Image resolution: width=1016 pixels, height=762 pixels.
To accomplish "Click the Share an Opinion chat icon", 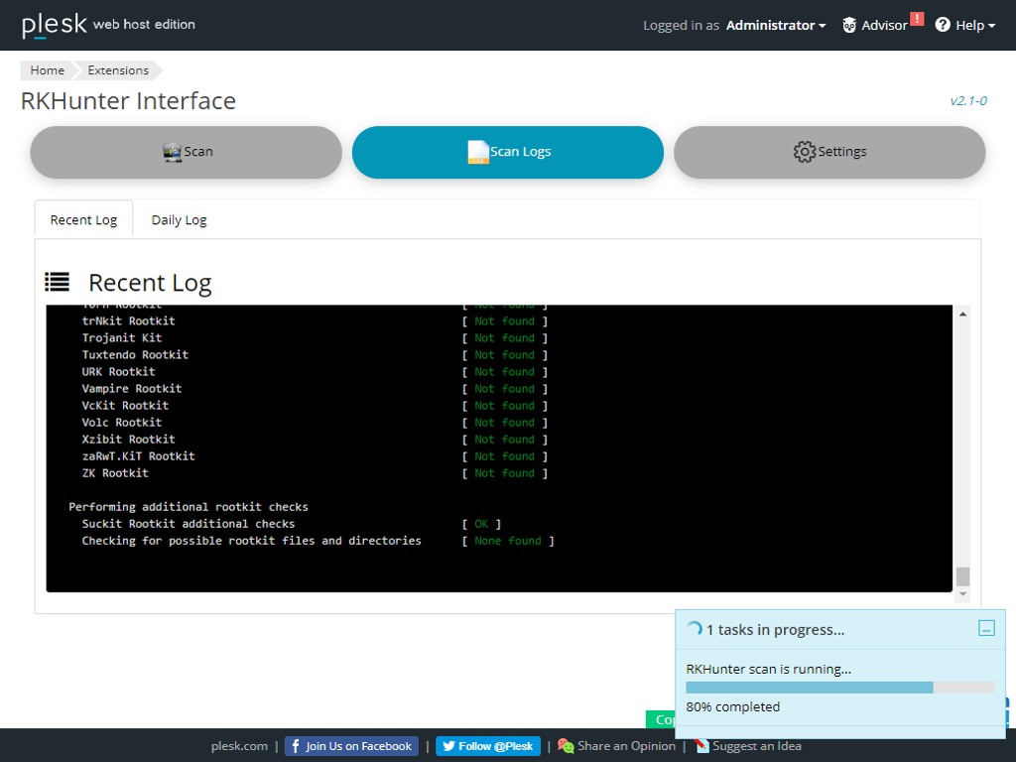I will point(566,746).
